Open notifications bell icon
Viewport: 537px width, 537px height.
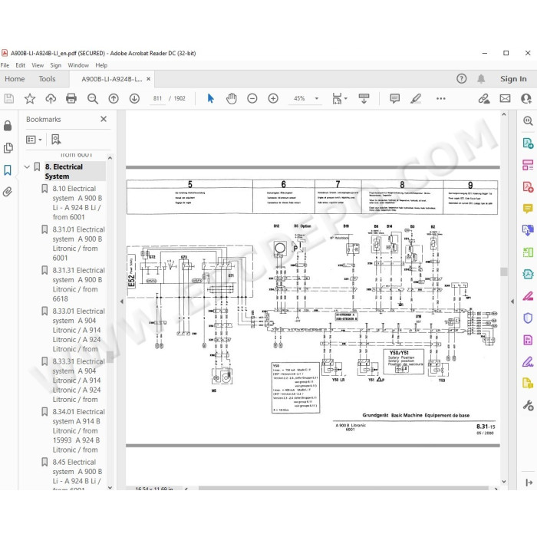coord(481,79)
